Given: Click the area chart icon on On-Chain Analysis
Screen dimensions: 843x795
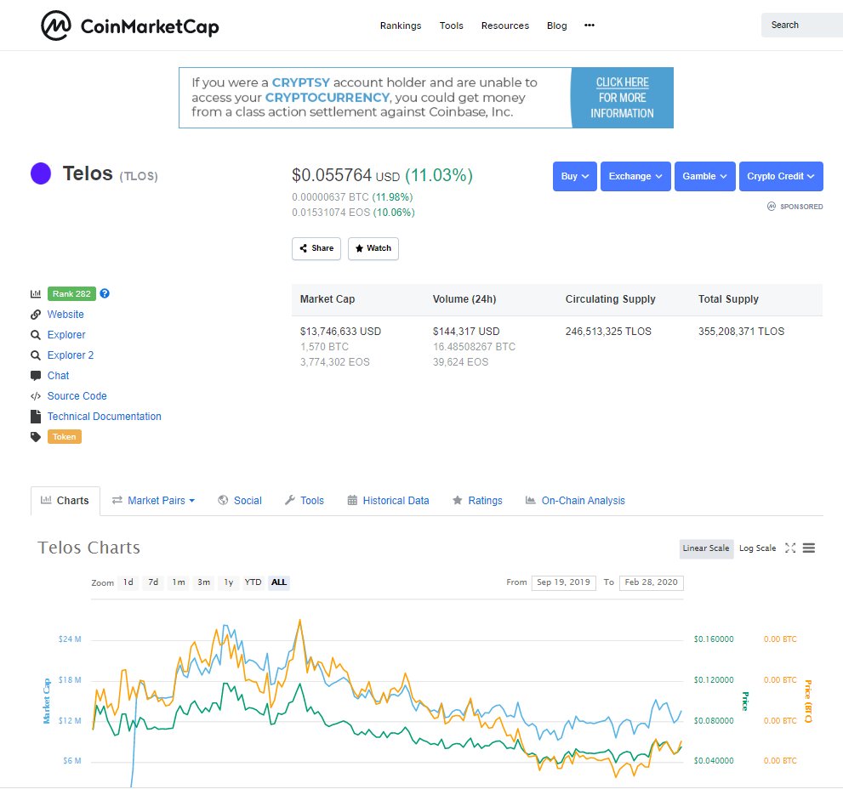Looking at the screenshot, I should tap(531, 500).
